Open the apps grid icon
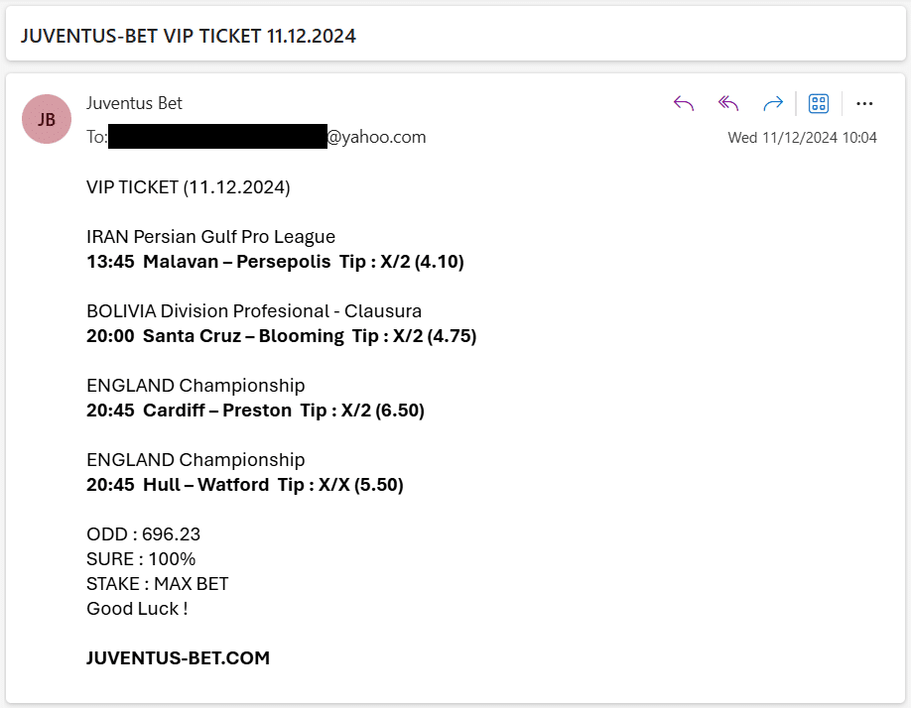This screenshot has width=912, height=708. (819, 104)
